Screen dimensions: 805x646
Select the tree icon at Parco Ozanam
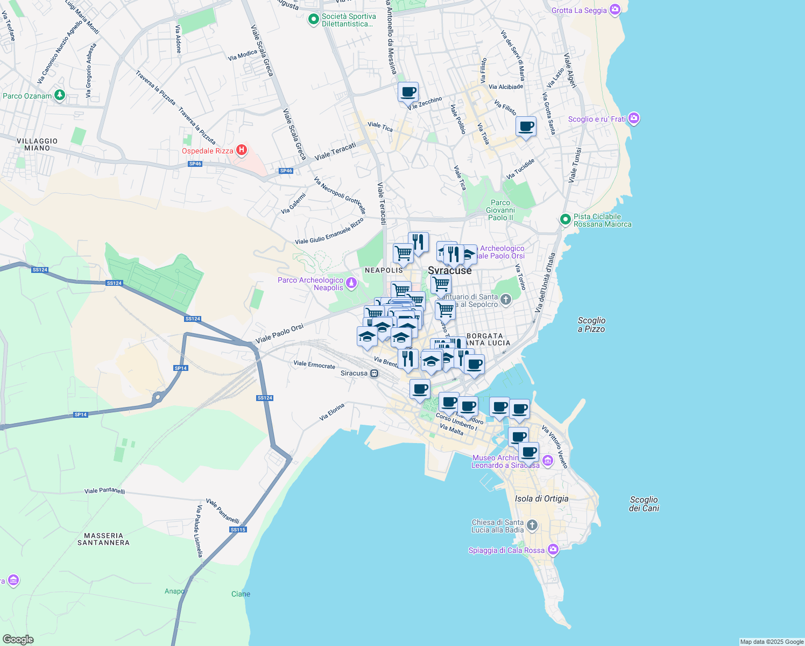pyautogui.click(x=59, y=95)
